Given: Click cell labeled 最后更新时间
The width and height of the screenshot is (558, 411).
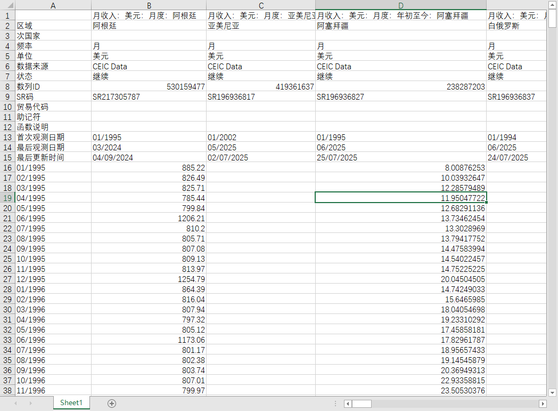Looking at the screenshot, I should (53, 157).
